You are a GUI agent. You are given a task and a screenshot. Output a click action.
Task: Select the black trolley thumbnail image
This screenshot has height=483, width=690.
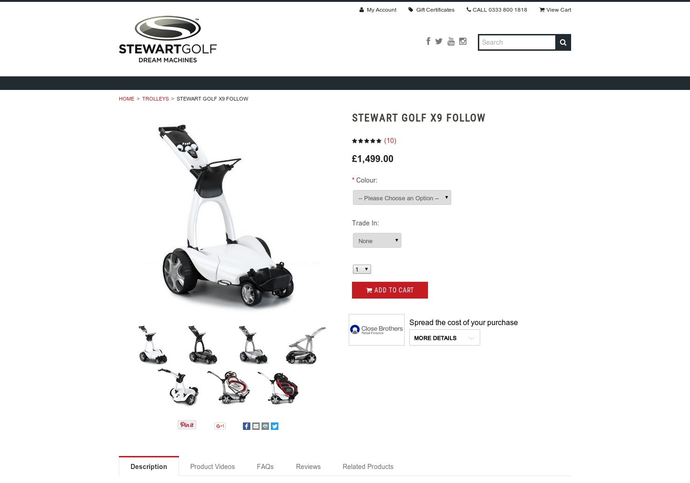pos(203,345)
